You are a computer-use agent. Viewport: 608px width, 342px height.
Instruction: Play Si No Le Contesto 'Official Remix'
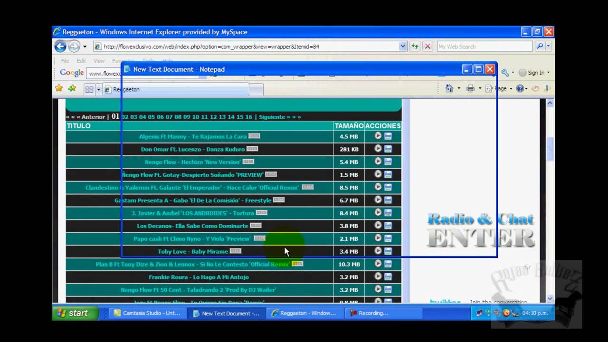378,264
